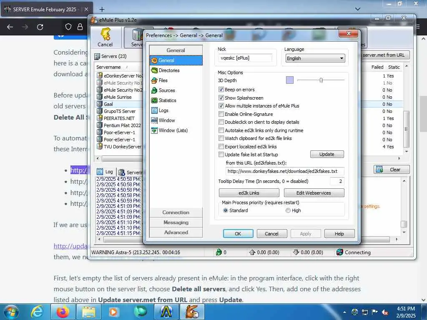427x320 pixels.
Task: Click the Edit Webservices button
Action: pyautogui.click(x=314, y=192)
